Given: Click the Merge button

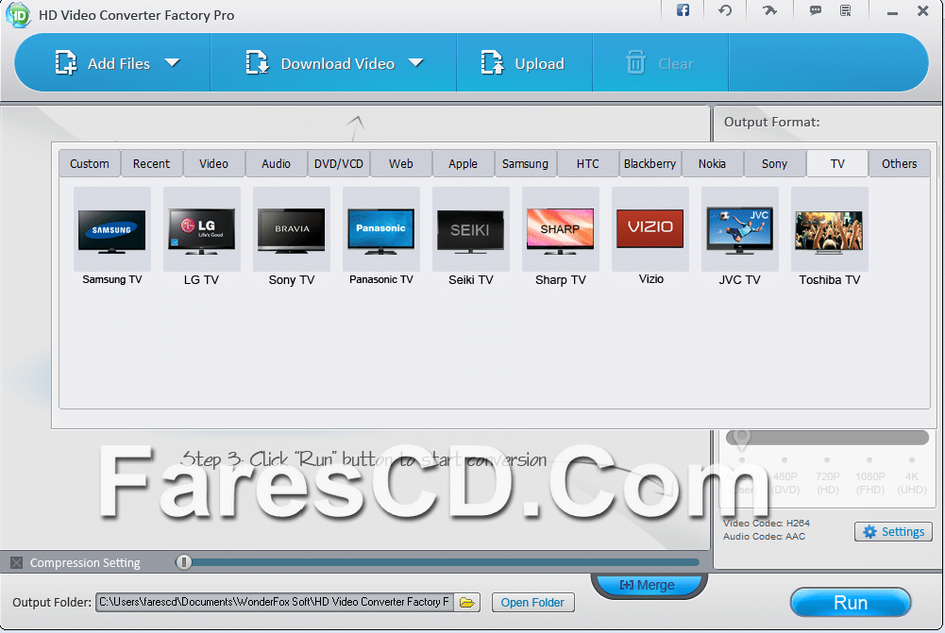Looking at the screenshot, I should coord(648,585).
